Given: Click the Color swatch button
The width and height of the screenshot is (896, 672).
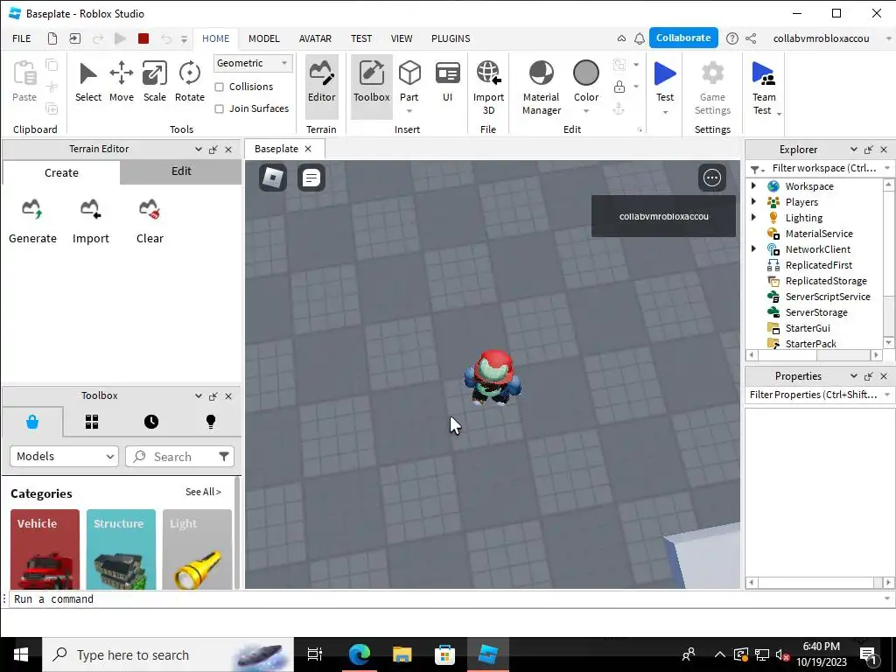Looking at the screenshot, I should (x=585, y=74).
